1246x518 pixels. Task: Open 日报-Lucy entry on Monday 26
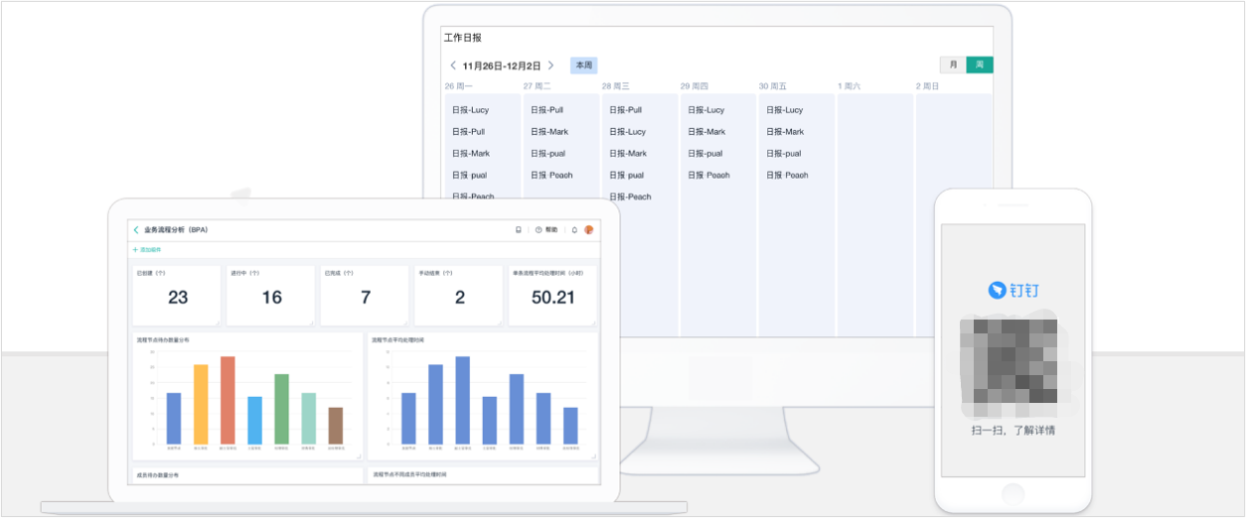pyautogui.click(x=471, y=110)
